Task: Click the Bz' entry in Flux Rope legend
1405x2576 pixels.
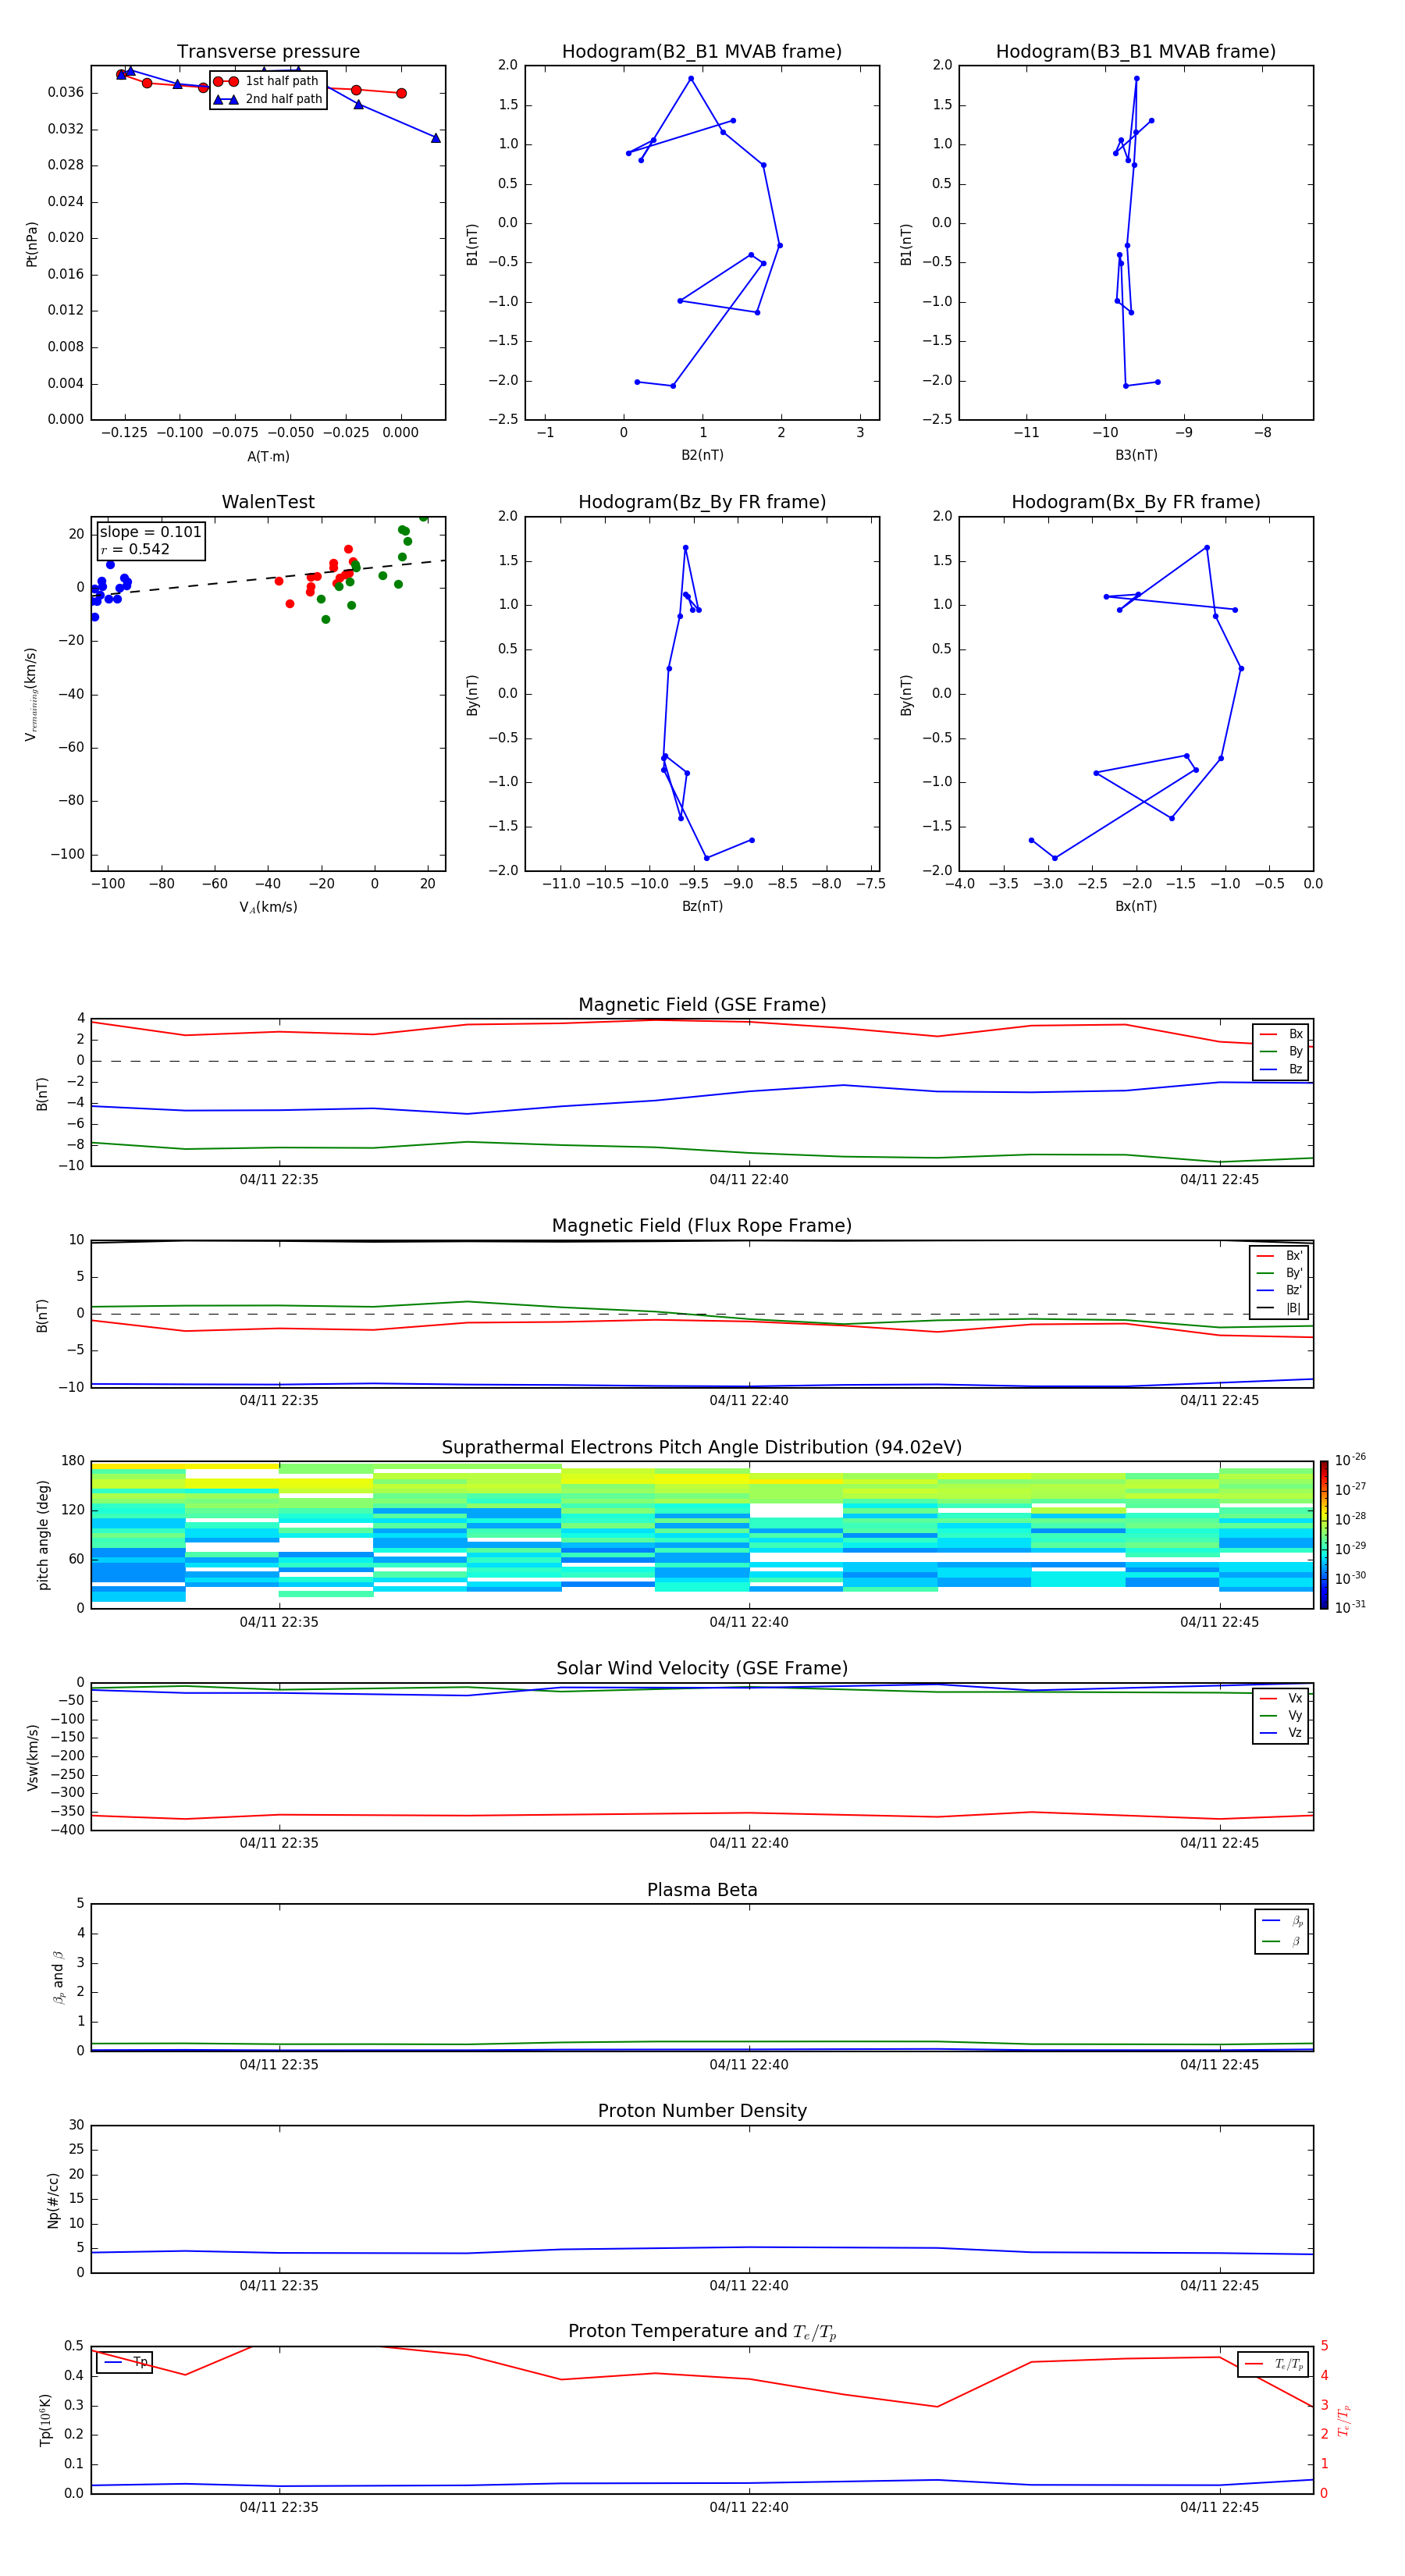Action: coord(1279,1291)
